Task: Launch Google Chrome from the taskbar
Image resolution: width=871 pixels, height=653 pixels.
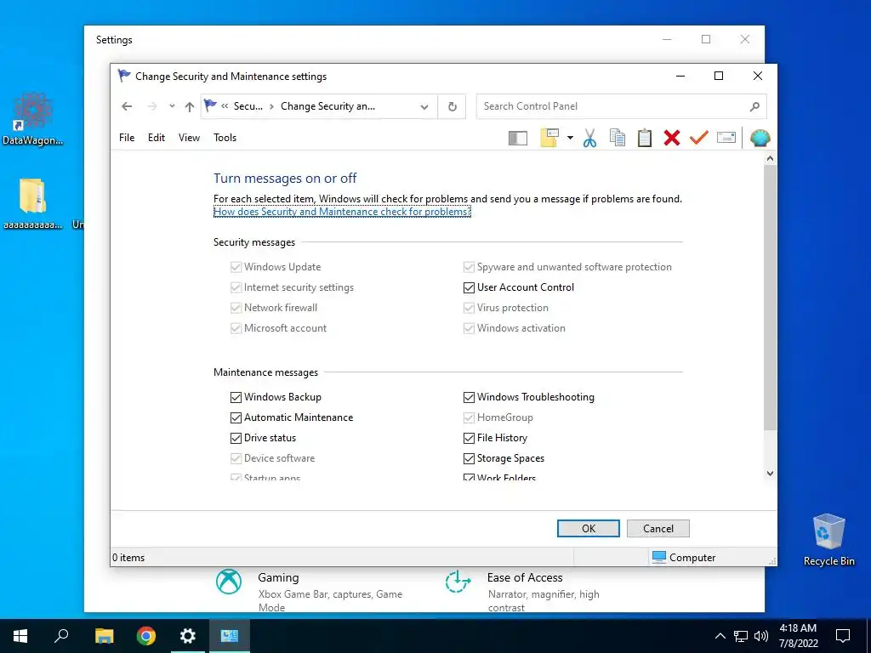Action: [x=146, y=636]
